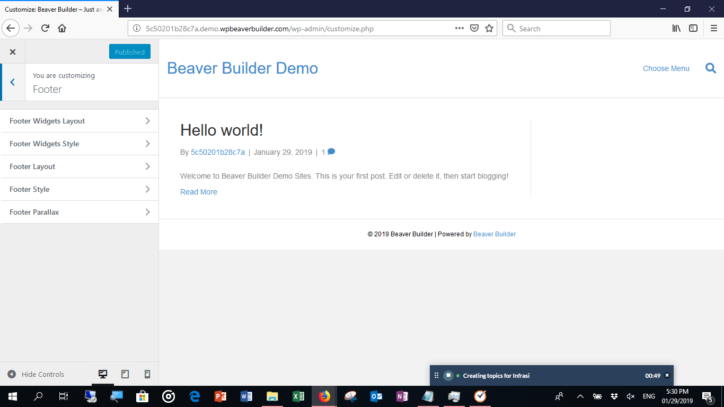Close the Customizer with the X icon
Screen dimensions: 724x407
coord(13,51)
